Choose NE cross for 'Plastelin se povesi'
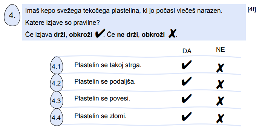This screenshot has width=262, height=135. [x=220, y=101]
